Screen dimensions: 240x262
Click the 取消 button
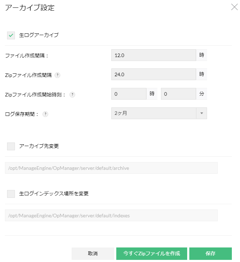coord(93,253)
